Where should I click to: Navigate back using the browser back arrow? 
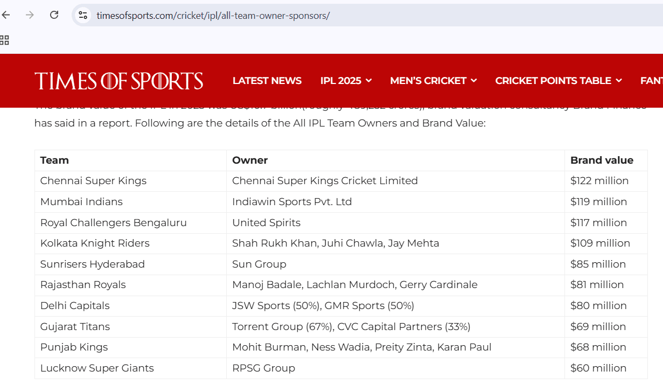[6, 15]
